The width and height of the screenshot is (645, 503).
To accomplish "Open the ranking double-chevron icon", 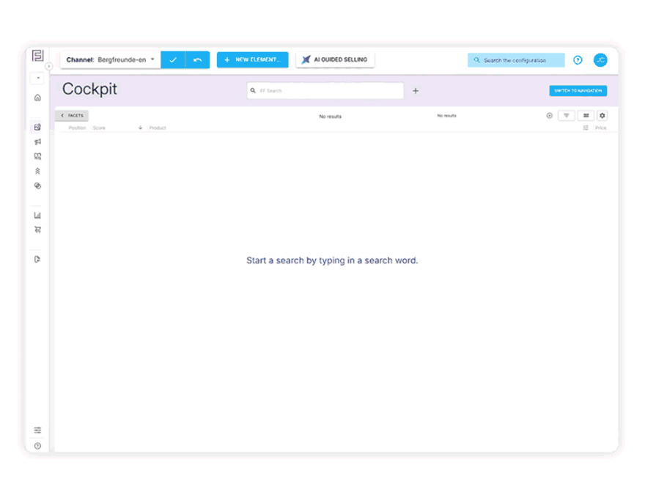I will pyautogui.click(x=37, y=171).
